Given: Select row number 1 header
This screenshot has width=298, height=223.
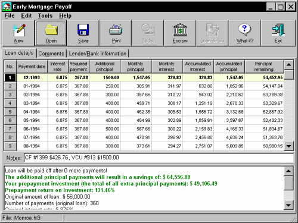Looking at the screenshot, I should click(10, 77).
